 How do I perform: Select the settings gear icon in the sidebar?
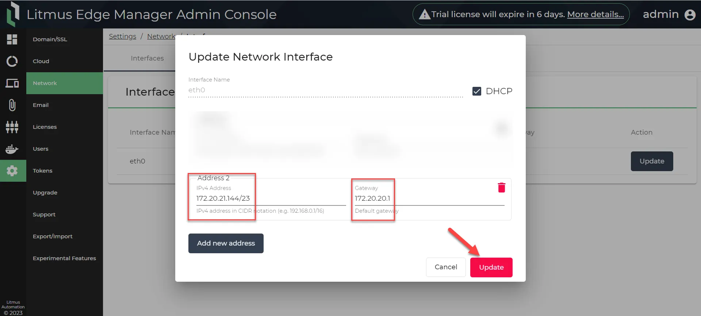point(12,170)
